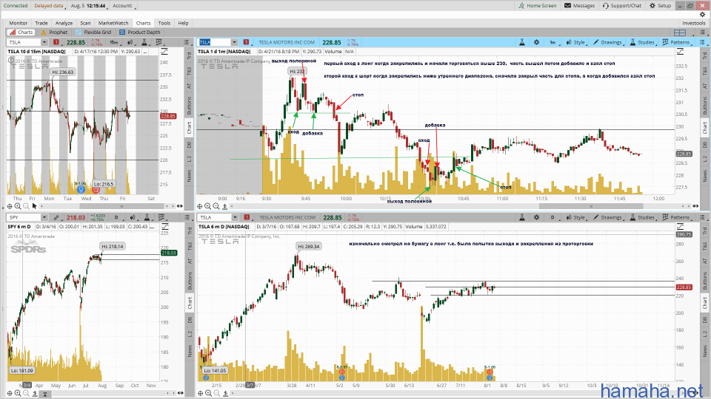Click pan crosshair icon under 15m chart
The image size is (711, 399).
click(10, 206)
